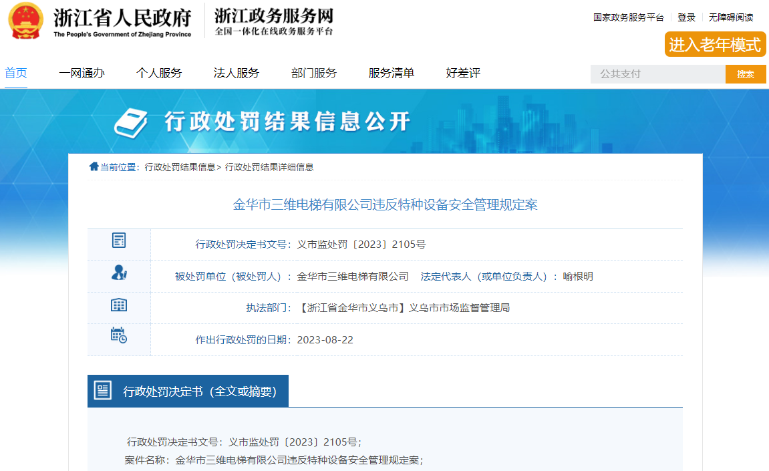
Task: Click the building icon beside enforcement department row
Action: pyautogui.click(x=119, y=305)
